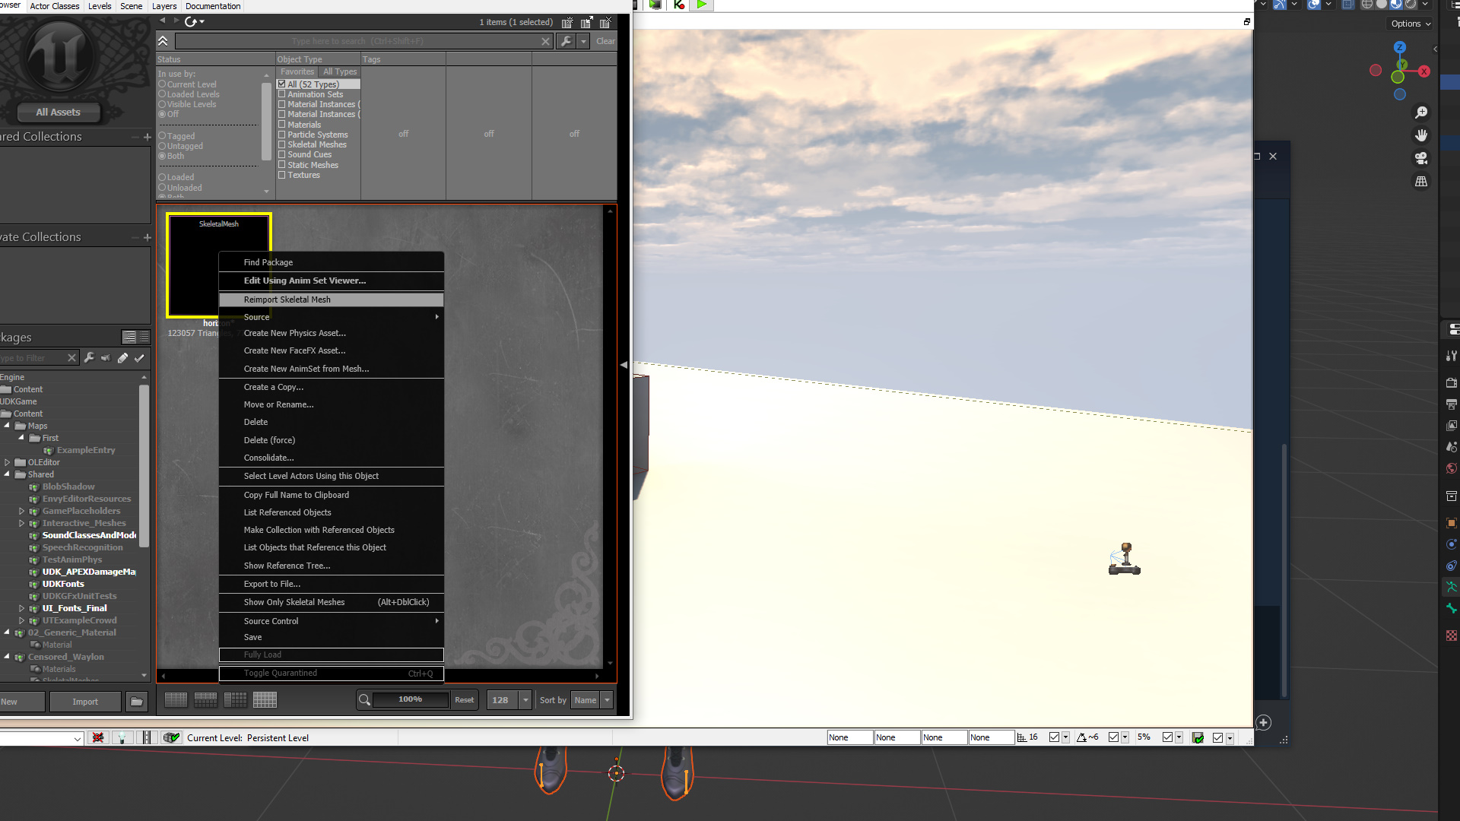The height and width of the screenshot is (821, 1460).
Task: Select the Current Level radio button
Action: [162, 84]
